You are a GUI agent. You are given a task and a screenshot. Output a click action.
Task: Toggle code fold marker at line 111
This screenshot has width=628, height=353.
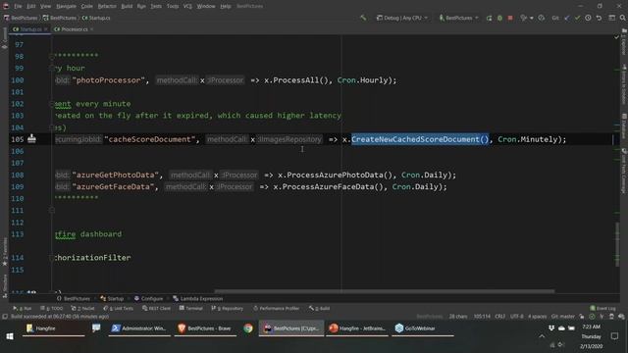pyautogui.click(x=52, y=210)
